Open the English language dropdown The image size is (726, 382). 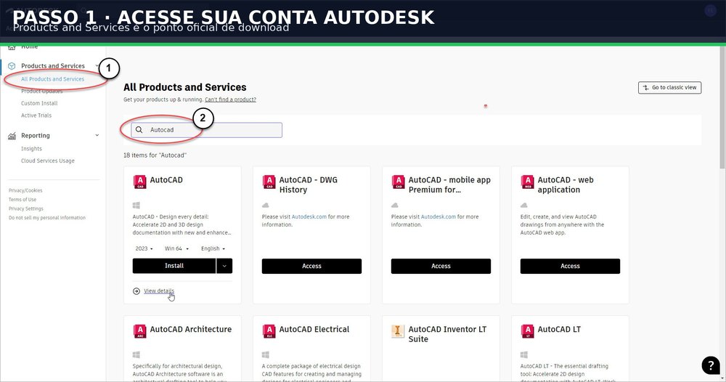[213, 248]
